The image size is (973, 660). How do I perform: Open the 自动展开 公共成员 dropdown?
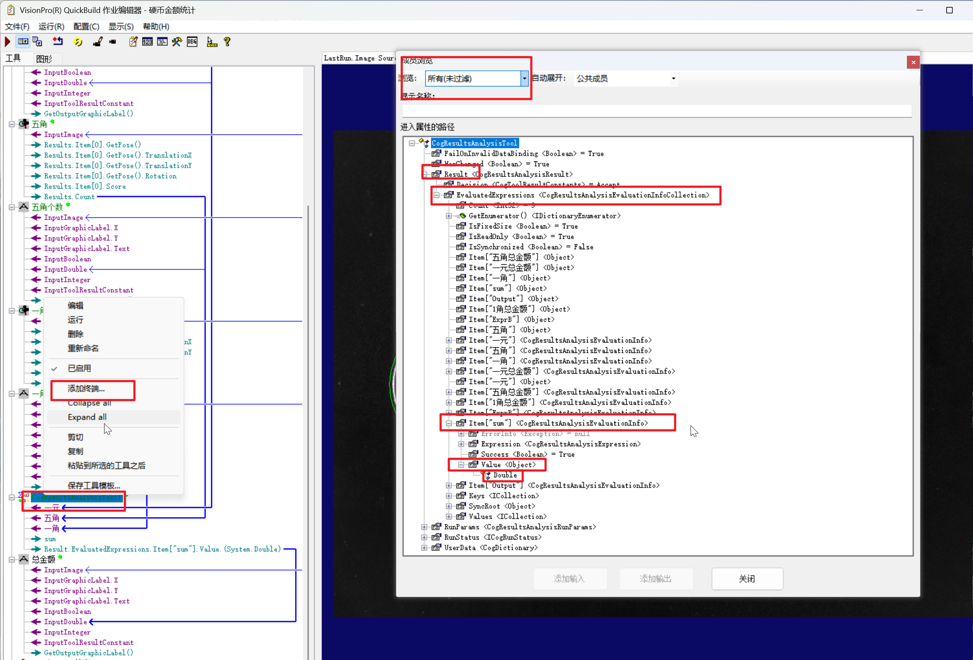(673, 79)
